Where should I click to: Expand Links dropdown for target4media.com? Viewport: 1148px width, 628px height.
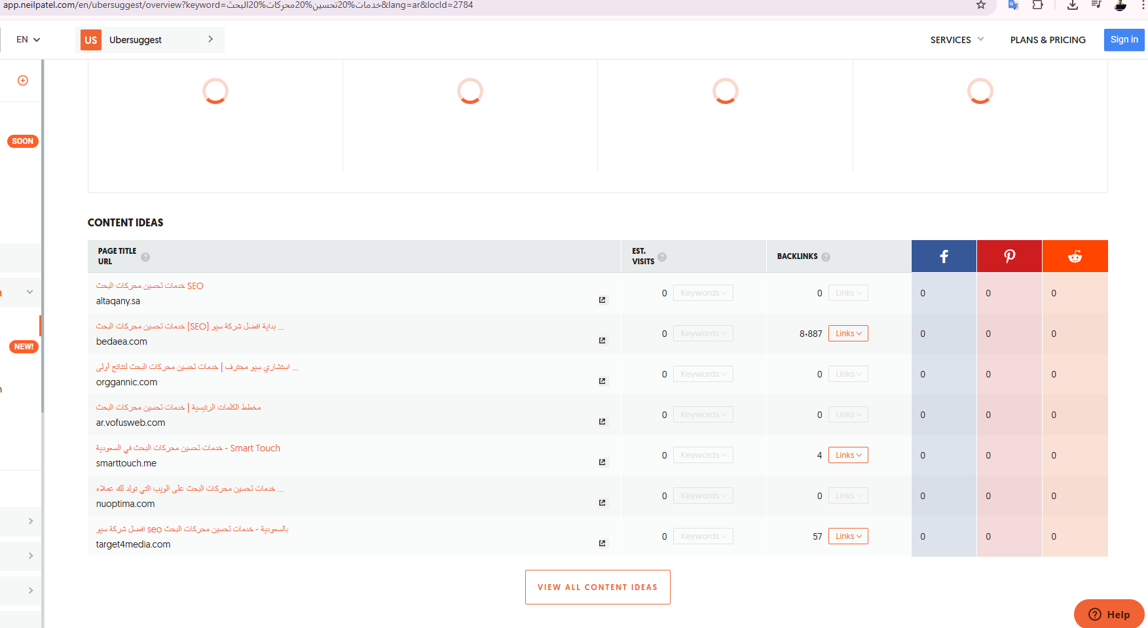click(x=848, y=536)
